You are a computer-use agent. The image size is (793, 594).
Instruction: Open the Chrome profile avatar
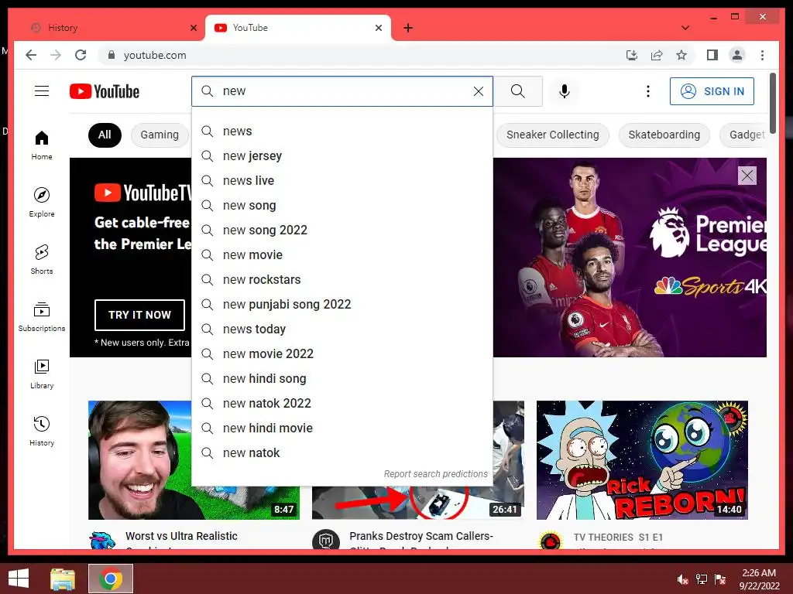737,55
